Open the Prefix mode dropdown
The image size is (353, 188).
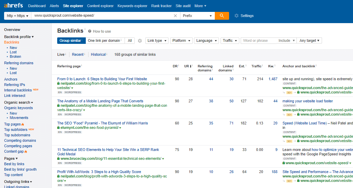[x=197, y=16]
